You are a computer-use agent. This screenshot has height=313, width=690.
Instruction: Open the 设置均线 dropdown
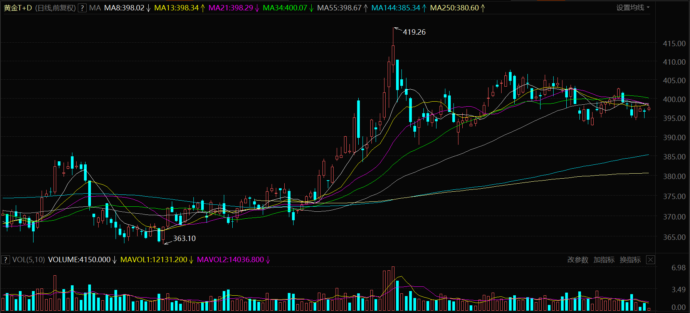click(633, 8)
